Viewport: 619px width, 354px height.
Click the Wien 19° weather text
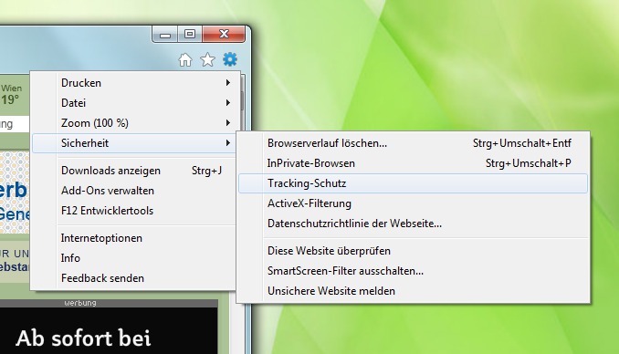[x=11, y=95]
